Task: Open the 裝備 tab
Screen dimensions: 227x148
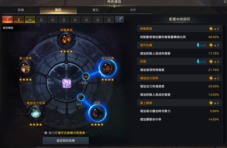Action: 21,10
